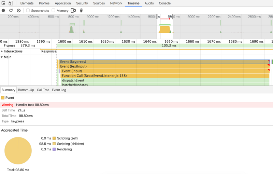This screenshot has height=174, width=273.
Task: Click the purple Rendering legend swatch
Action: point(54,149)
